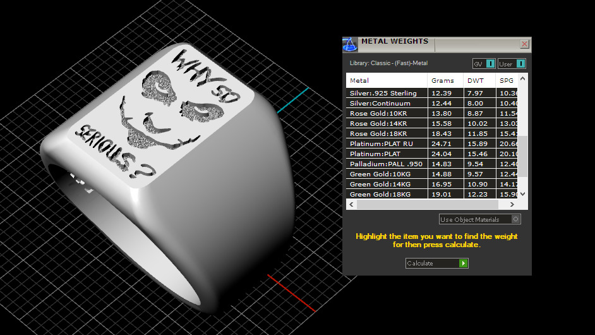
Task: Toggle the GV library switch
Action: tap(484, 64)
